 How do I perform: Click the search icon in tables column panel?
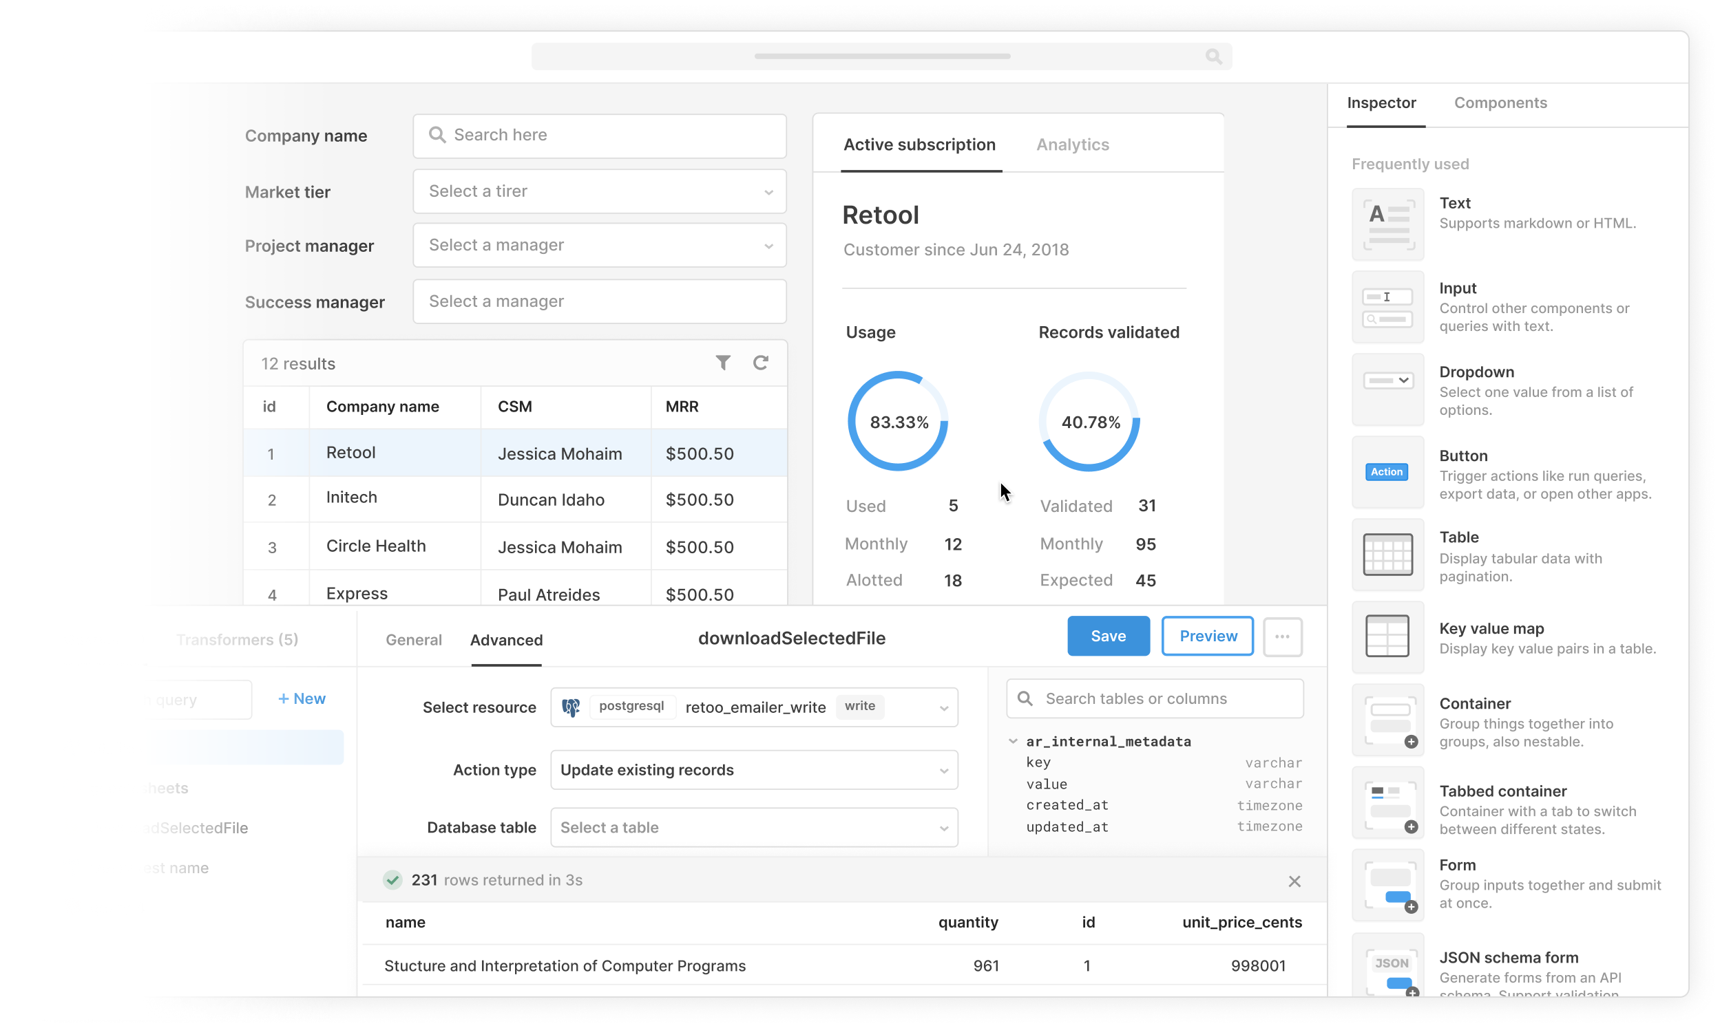pyautogui.click(x=1026, y=699)
